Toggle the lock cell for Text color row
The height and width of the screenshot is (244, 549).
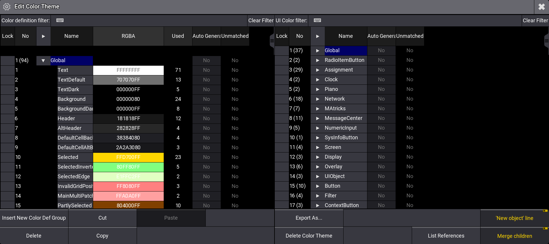click(8, 70)
